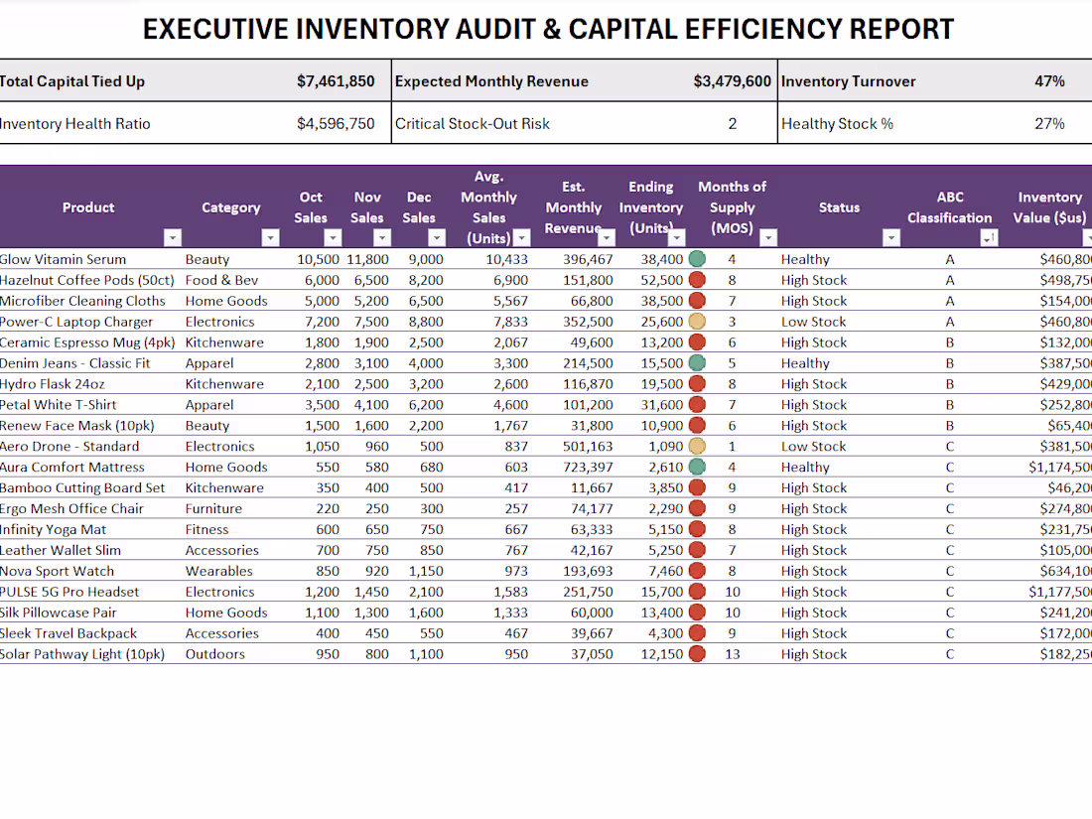Screen dimensions: 1092x819
Task: Open the Product column filter dropdown
Action: 173,237
